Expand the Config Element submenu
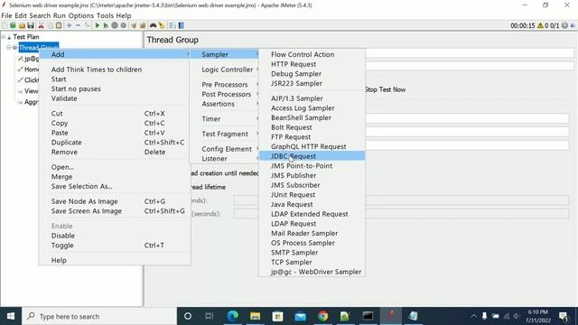 click(x=224, y=149)
